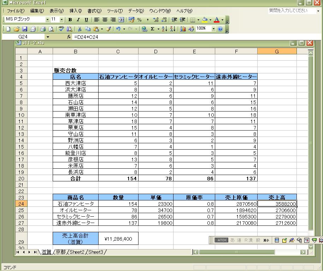The width and height of the screenshot is (323, 271).
Task: Click the Print icon
Action: click(x=43, y=29)
